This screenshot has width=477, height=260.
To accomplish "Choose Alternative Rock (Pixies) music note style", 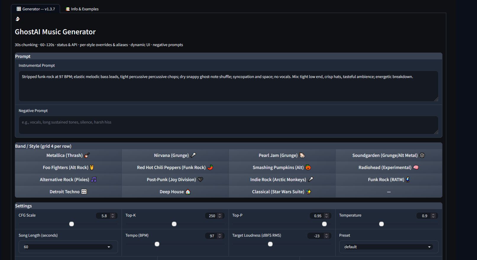I will [x=68, y=180].
